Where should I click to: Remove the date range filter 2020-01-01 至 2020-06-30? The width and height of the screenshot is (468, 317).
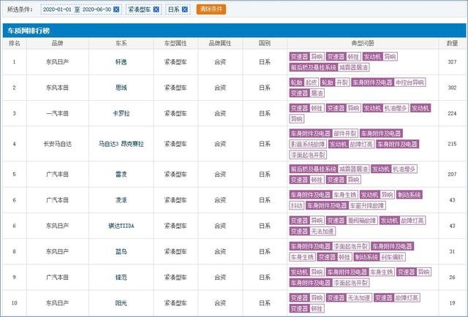pyautogui.click(x=116, y=9)
